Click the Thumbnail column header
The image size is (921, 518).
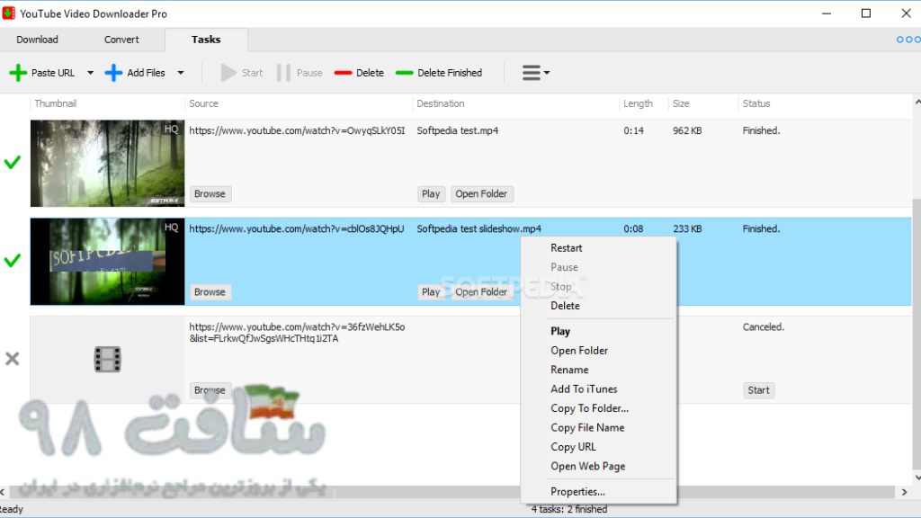(56, 103)
